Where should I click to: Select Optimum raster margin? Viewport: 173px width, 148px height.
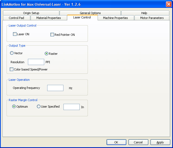tap(14, 107)
